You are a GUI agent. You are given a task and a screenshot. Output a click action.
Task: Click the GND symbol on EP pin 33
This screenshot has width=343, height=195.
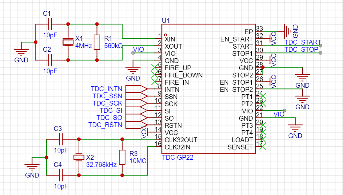(288, 31)
